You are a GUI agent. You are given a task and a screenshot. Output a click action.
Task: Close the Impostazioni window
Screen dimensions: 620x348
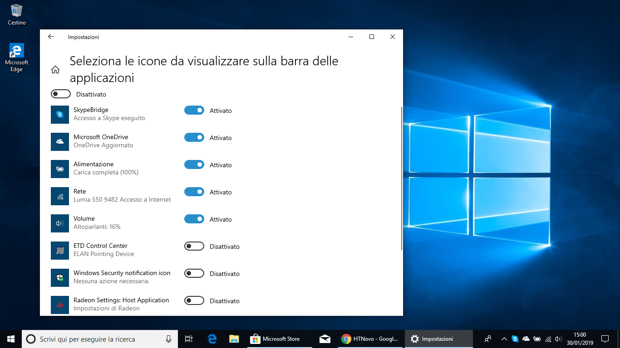[x=393, y=37]
